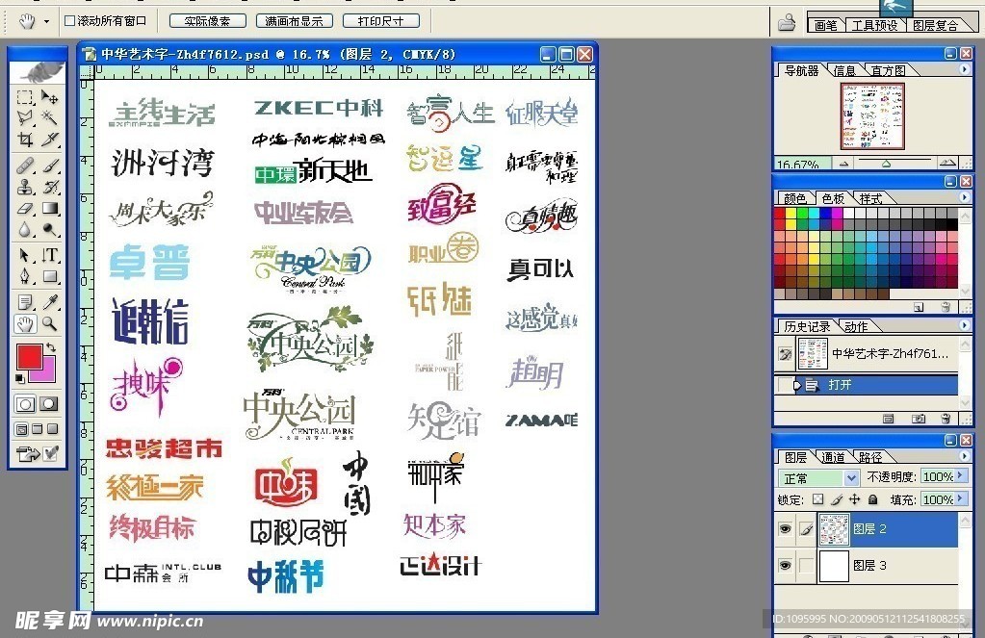The image size is (985, 638).
Task: Select the Zoom tool
Action: pyautogui.click(x=50, y=324)
